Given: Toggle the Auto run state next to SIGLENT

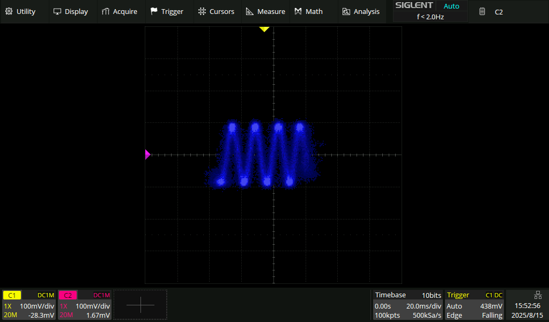Looking at the screenshot, I should 451,6.
